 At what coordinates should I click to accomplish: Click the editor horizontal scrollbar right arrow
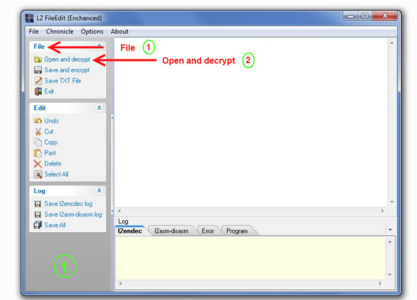click(382, 211)
